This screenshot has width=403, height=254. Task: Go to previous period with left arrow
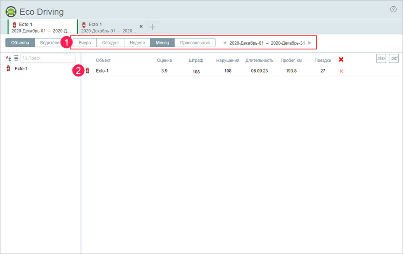click(224, 43)
